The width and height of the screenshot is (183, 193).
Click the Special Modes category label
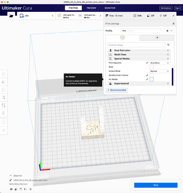(x=122, y=59)
